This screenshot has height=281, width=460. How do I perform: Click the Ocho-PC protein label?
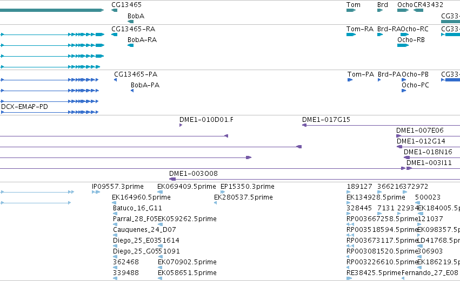click(x=416, y=85)
